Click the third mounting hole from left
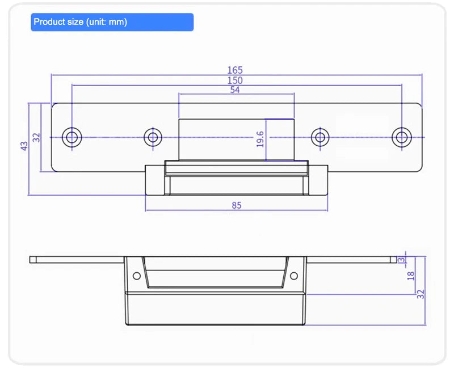 pos(320,137)
